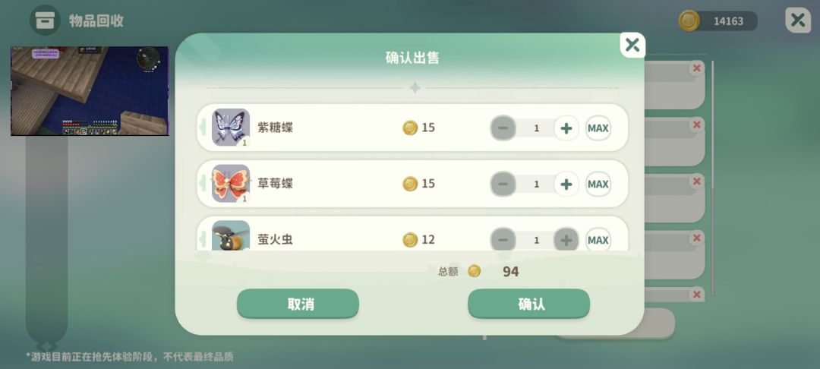Screen dimensions: 820x369
Task: Confirm the sale with 确认 button
Action: click(528, 304)
